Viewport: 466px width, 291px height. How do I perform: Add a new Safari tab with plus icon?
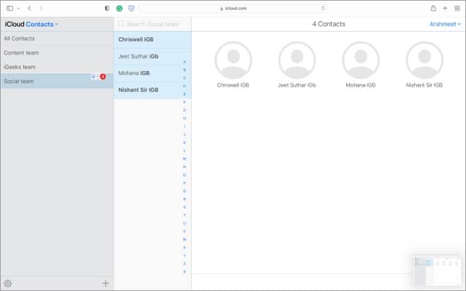(x=445, y=9)
